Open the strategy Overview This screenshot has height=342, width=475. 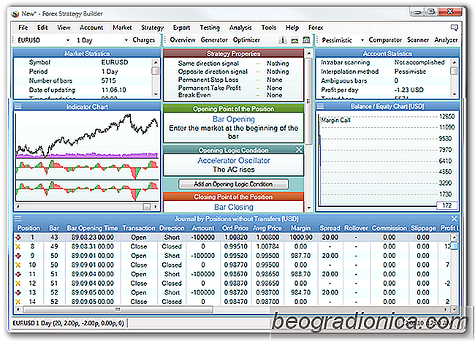[183, 40]
